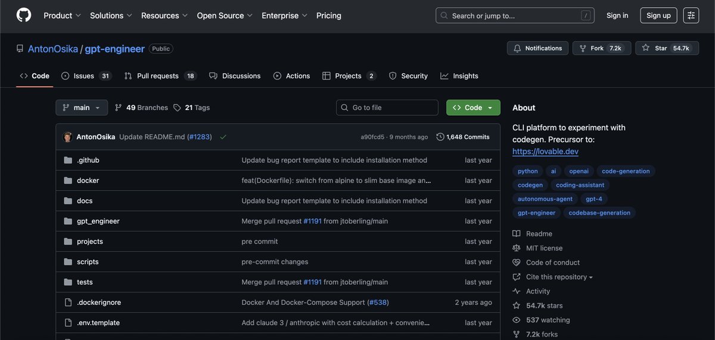Click the fork icon beside 7.2k forks
The height and width of the screenshot is (340, 715).
pos(517,334)
